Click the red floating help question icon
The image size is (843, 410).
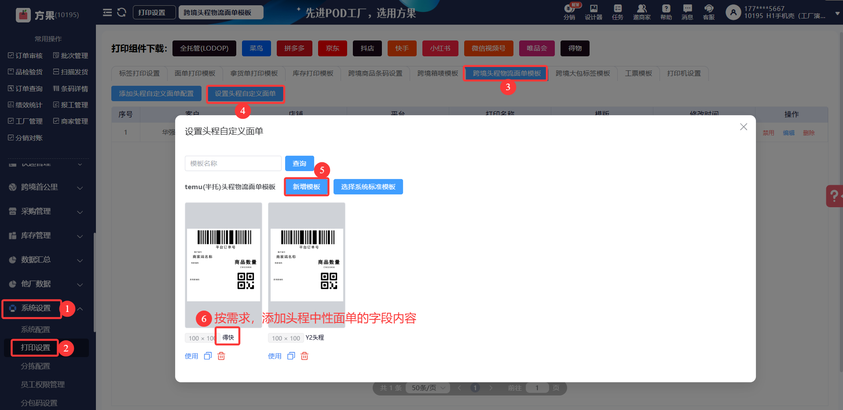point(835,196)
